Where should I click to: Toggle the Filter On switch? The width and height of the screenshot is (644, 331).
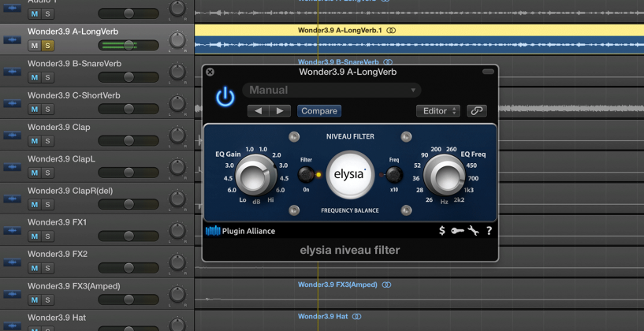pyautogui.click(x=306, y=174)
